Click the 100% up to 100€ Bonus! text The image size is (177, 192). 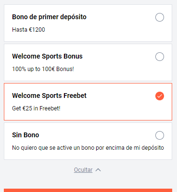(43, 69)
